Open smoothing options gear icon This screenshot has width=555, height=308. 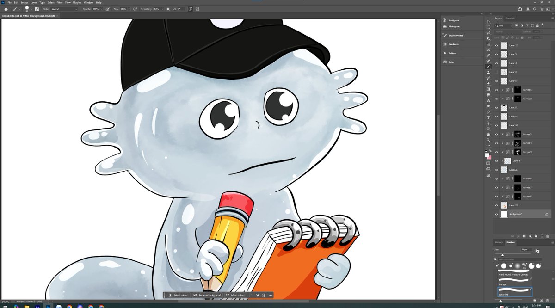tap(168, 9)
